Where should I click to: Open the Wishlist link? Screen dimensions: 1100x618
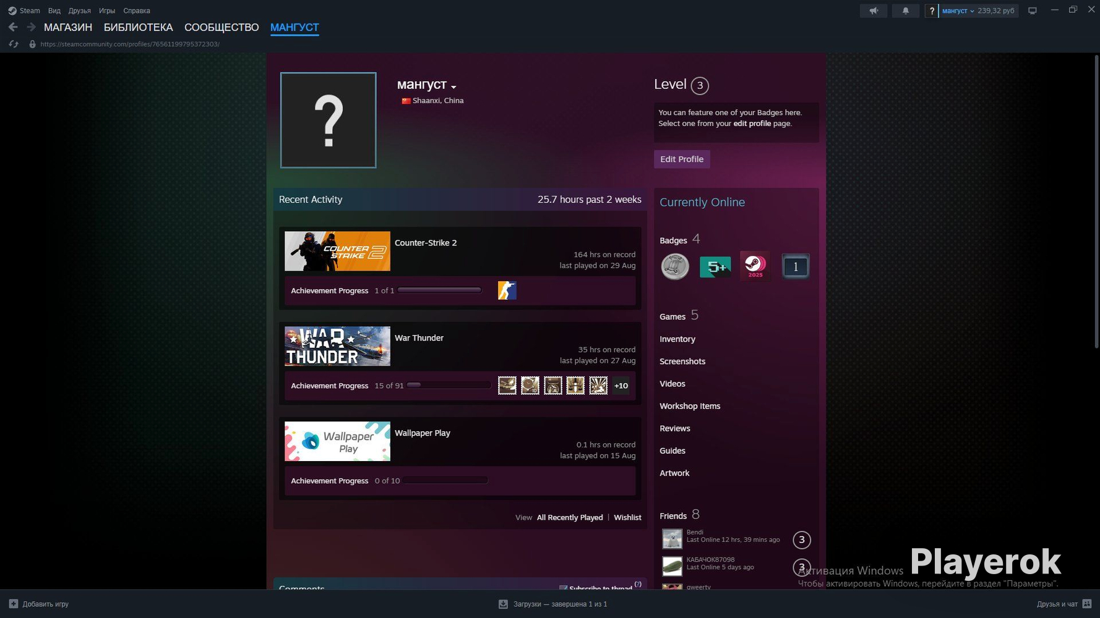627,517
